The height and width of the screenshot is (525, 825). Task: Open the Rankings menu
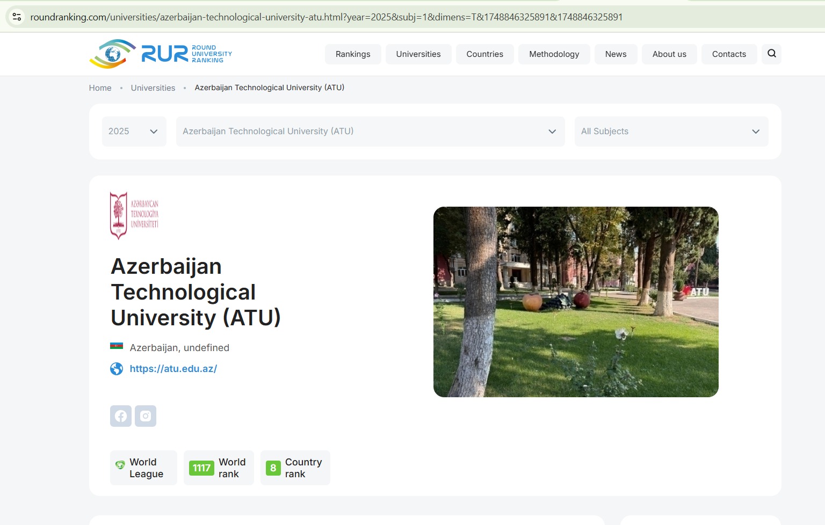coord(353,54)
